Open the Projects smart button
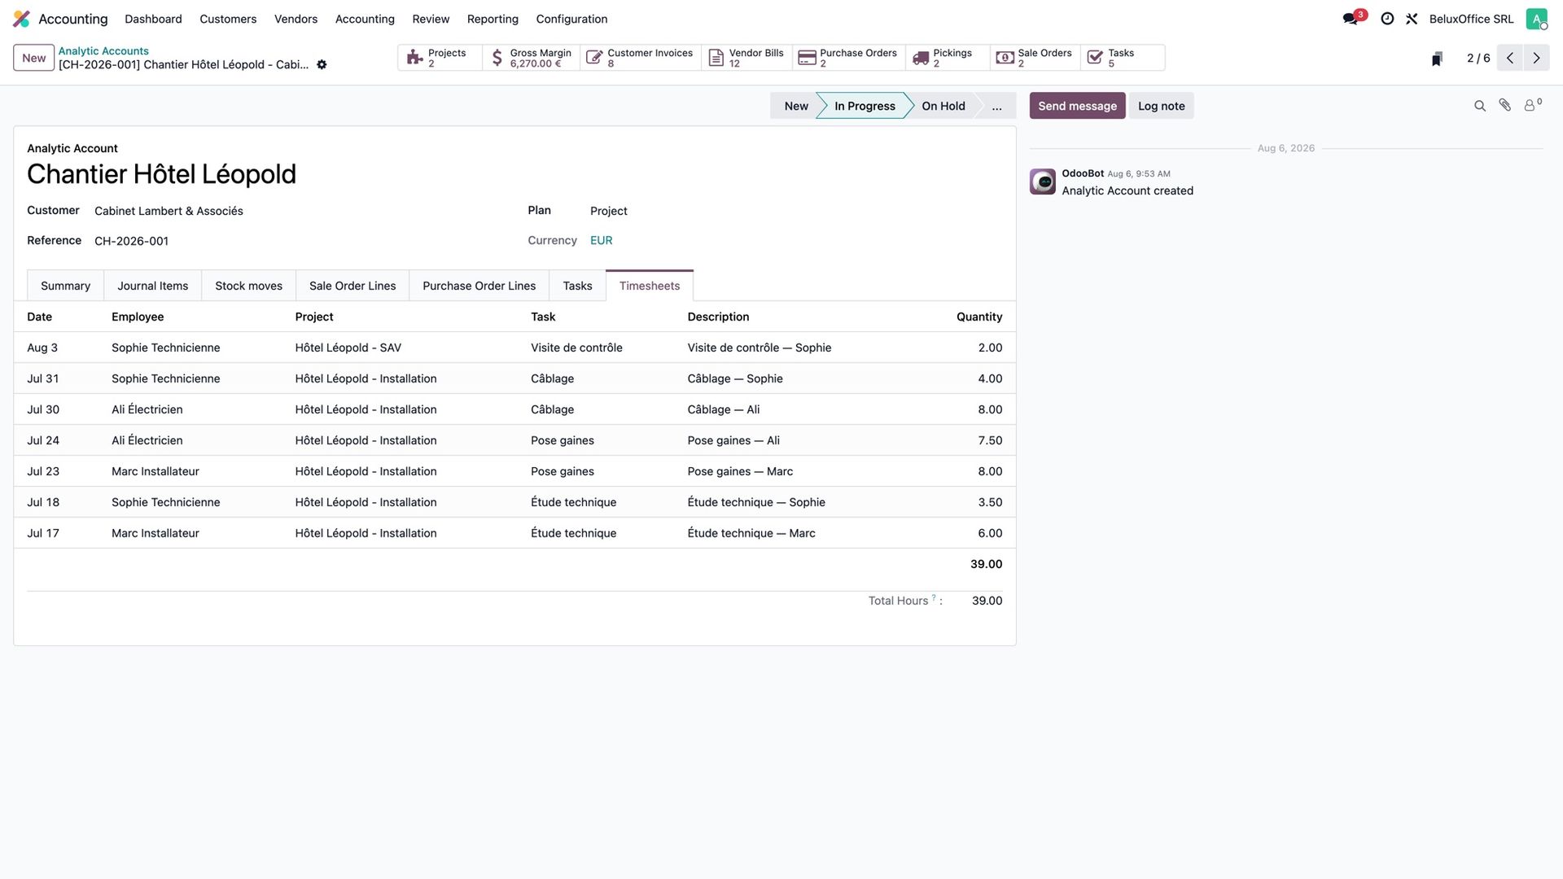This screenshot has width=1563, height=879. 440,58
